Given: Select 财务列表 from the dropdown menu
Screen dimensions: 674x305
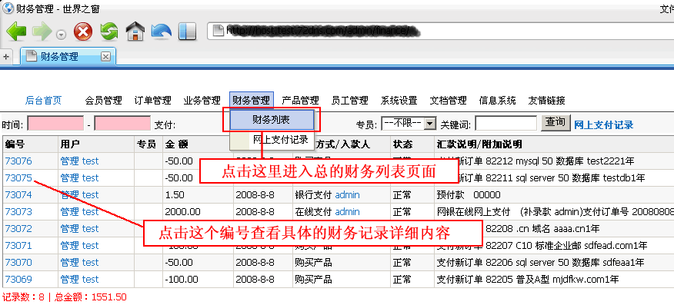Looking at the screenshot, I should tap(272, 120).
